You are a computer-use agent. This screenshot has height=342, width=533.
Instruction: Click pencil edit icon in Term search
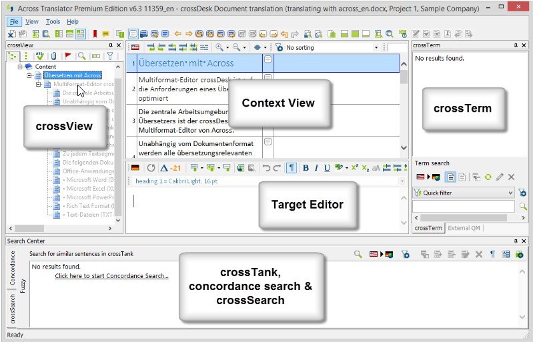(500, 177)
